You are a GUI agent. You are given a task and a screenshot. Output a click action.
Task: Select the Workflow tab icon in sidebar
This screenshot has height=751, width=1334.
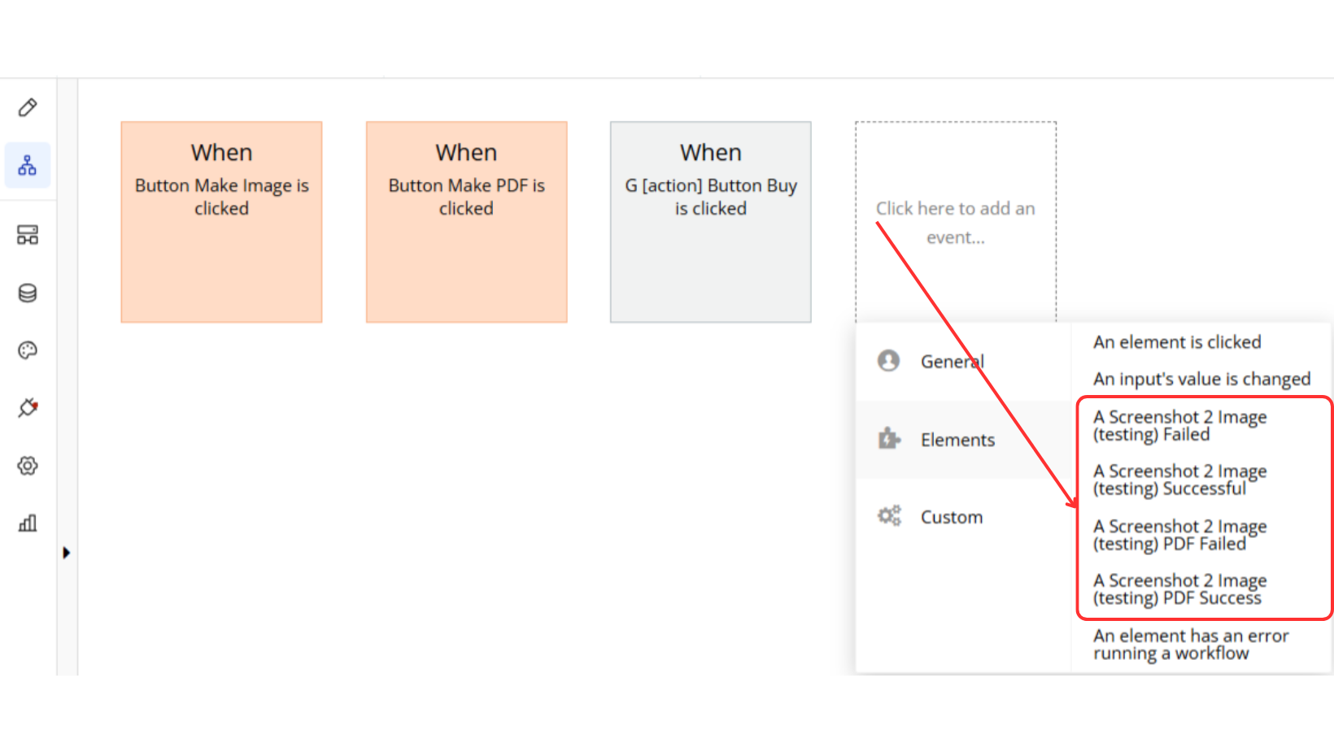[x=28, y=166]
